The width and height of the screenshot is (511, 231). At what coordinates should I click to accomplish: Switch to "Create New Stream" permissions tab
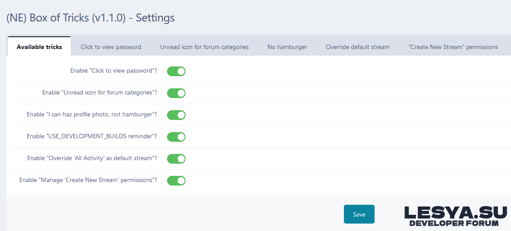(453, 47)
